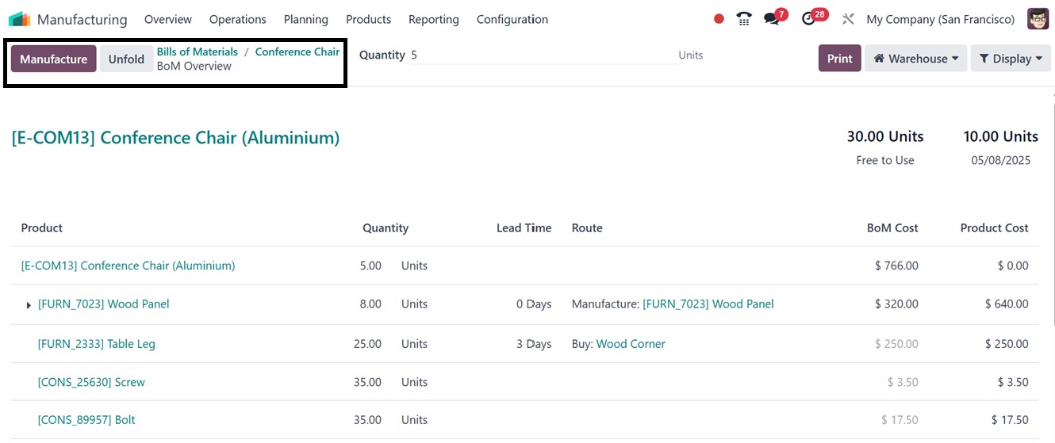Image resolution: width=1055 pixels, height=443 pixels.
Task: Open the Reporting menu
Action: click(433, 19)
